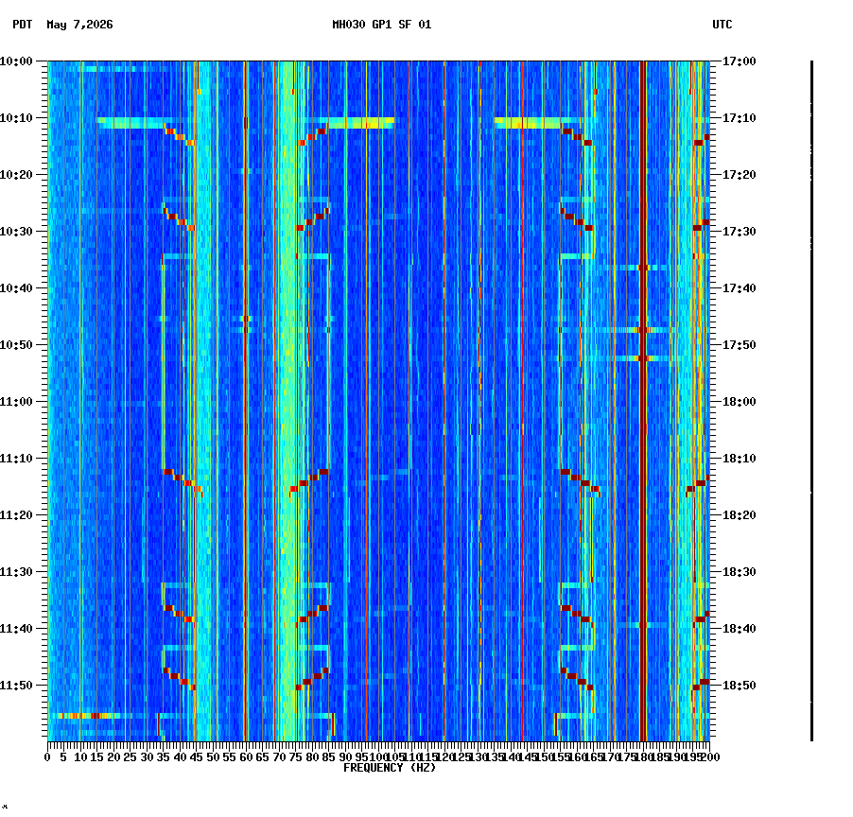Image resolution: width=853 pixels, height=817 pixels.
Task: Click the '15' Hz axis label
Action: (96, 757)
